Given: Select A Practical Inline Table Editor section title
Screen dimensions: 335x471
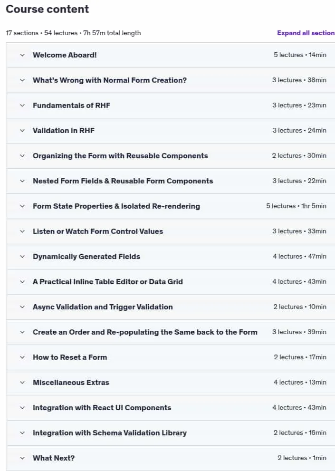Looking at the screenshot, I should 107,282.
